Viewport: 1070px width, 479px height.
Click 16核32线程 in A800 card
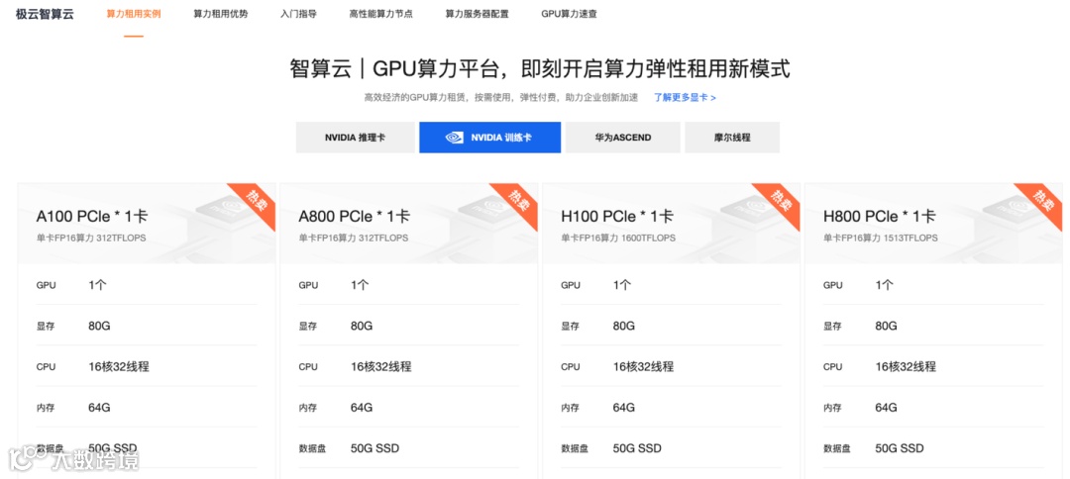[380, 366]
